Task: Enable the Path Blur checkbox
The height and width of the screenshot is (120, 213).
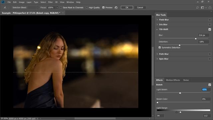Action: (210, 54)
